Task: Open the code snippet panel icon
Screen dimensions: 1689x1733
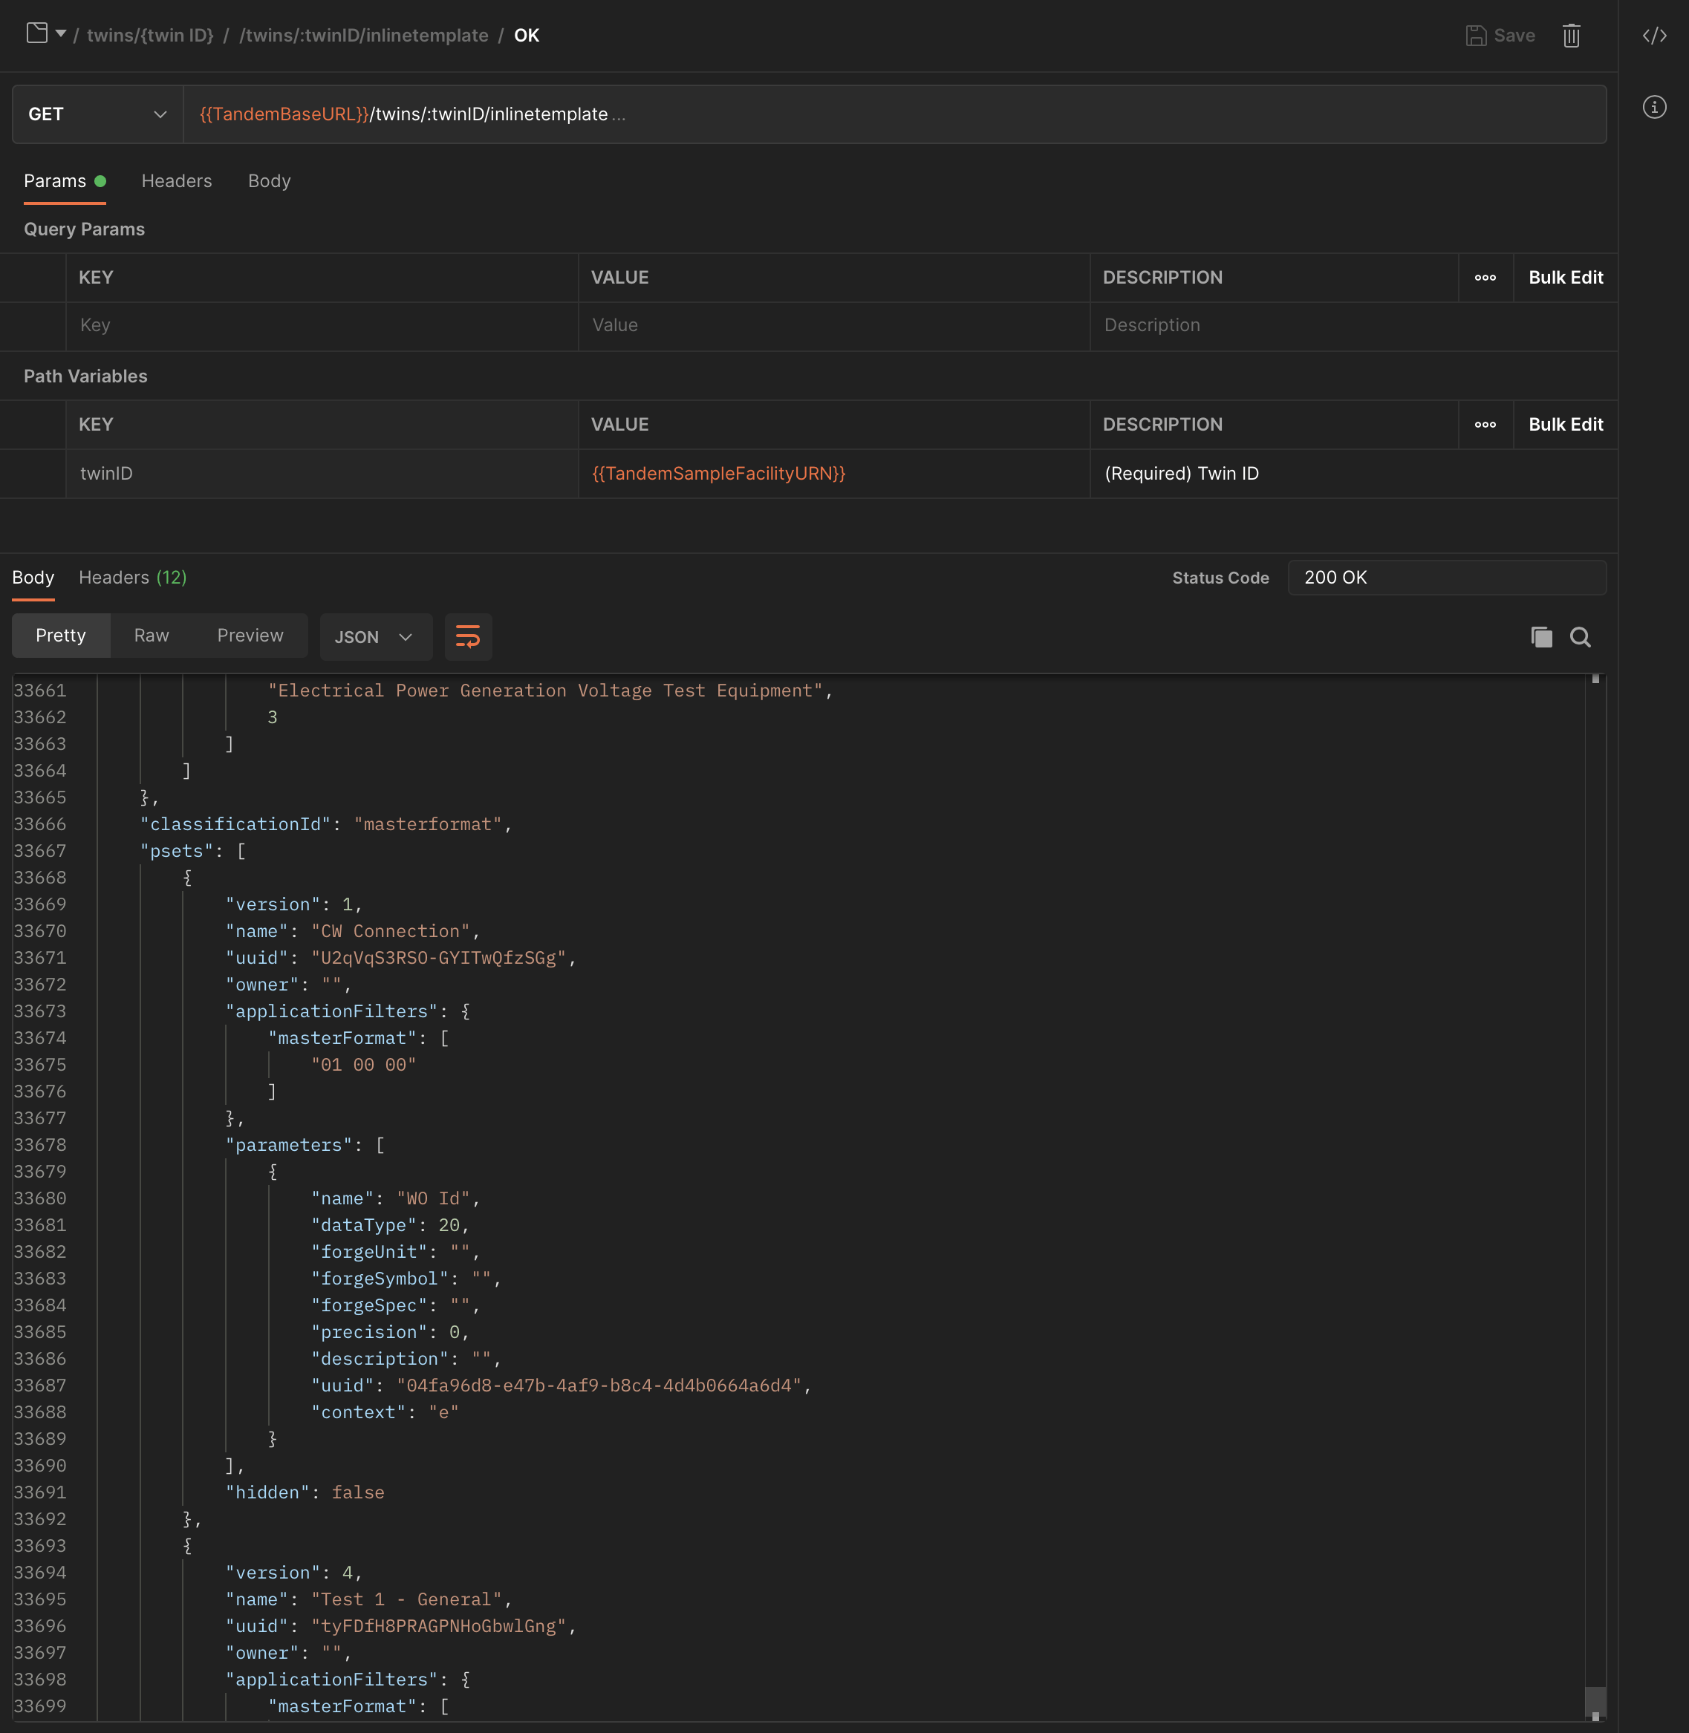Action: point(1654,36)
